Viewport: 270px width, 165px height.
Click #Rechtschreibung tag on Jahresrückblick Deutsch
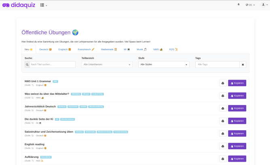tap(96, 107)
